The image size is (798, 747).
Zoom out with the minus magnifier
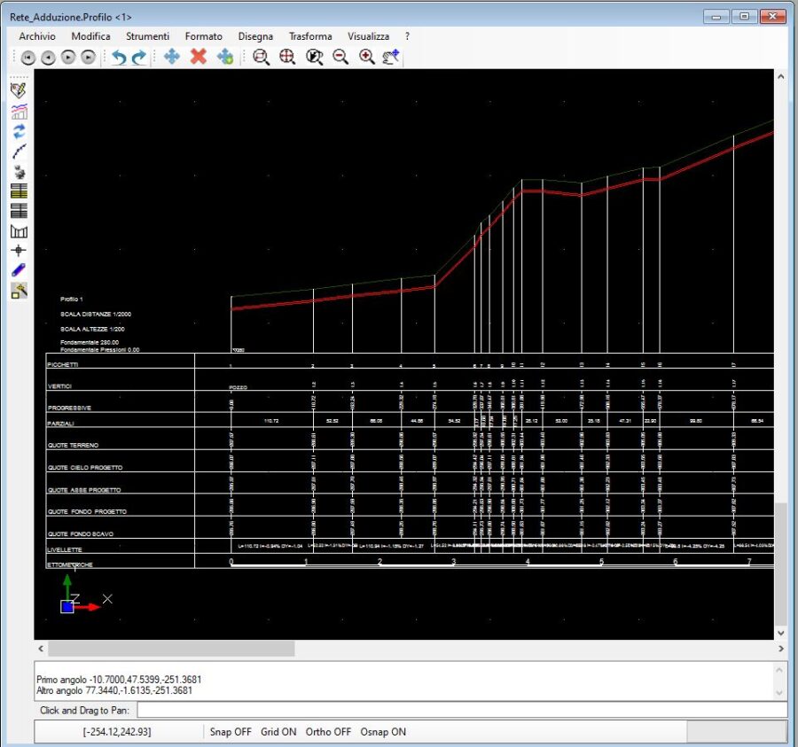coord(340,57)
